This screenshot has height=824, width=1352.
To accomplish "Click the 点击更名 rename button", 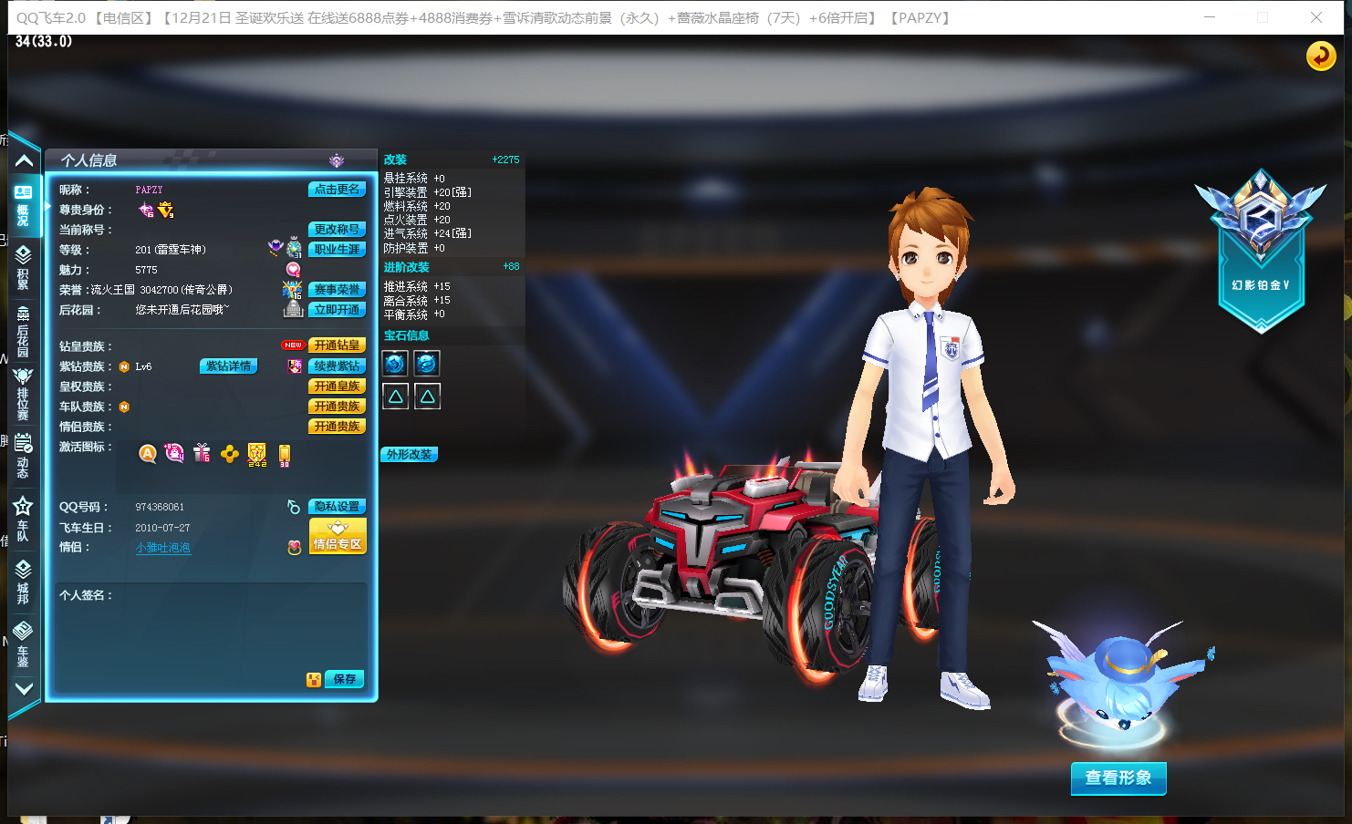I will point(337,190).
